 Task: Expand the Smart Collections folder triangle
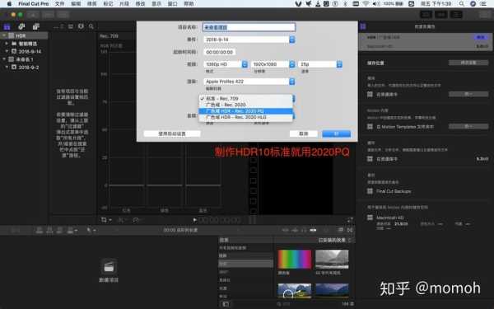point(7,44)
